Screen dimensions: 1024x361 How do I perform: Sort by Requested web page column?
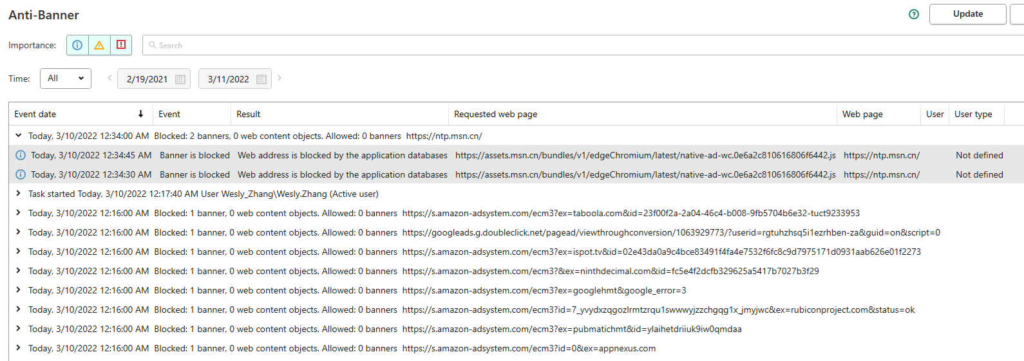(495, 114)
